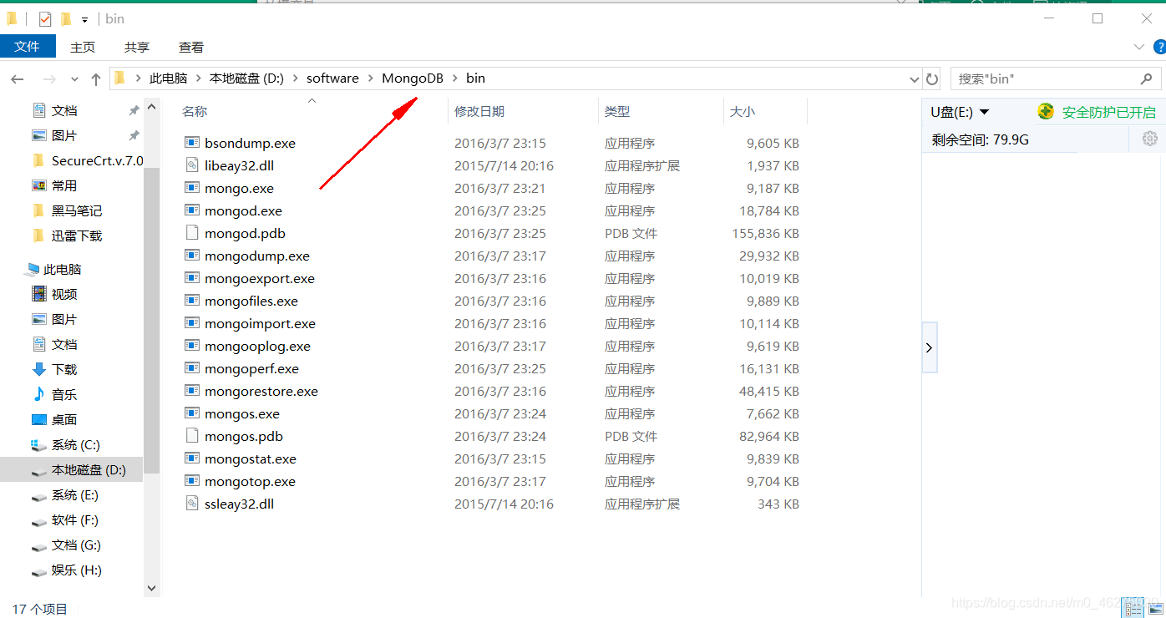The height and width of the screenshot is (618, 1166).
Task: Open drive 娱乐 (H:) in sidebar
Action: tap(77, 570)
